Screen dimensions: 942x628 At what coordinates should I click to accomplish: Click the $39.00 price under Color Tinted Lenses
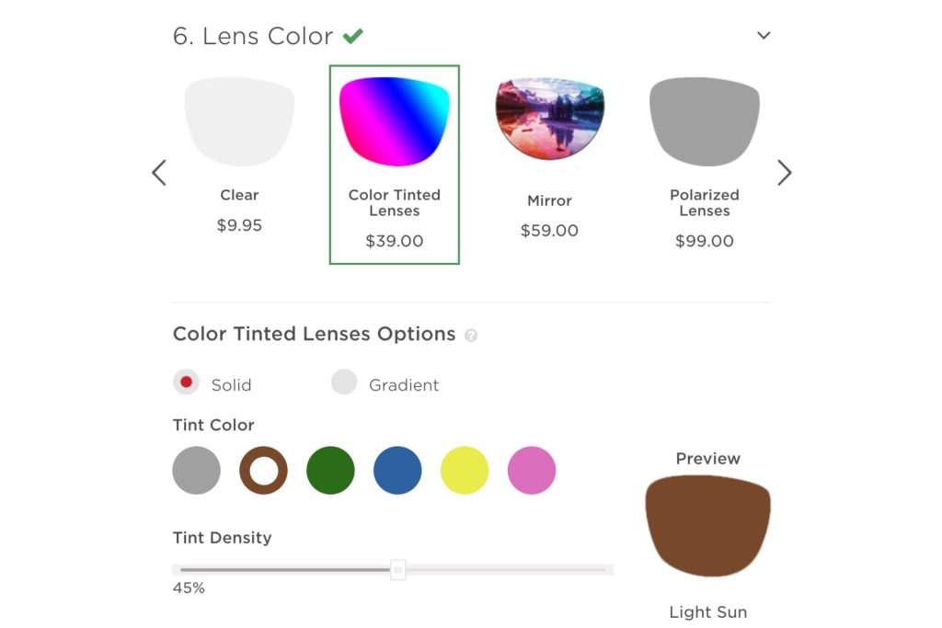pyautogui.click(x=394, y=241)
